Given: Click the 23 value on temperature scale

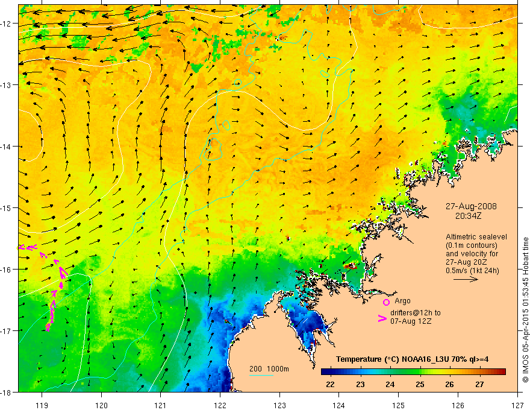Looking at the screenshot, I should tap(360, 385).
